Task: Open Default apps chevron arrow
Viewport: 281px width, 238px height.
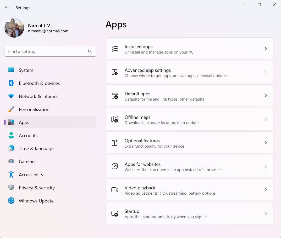Action: 266,96
